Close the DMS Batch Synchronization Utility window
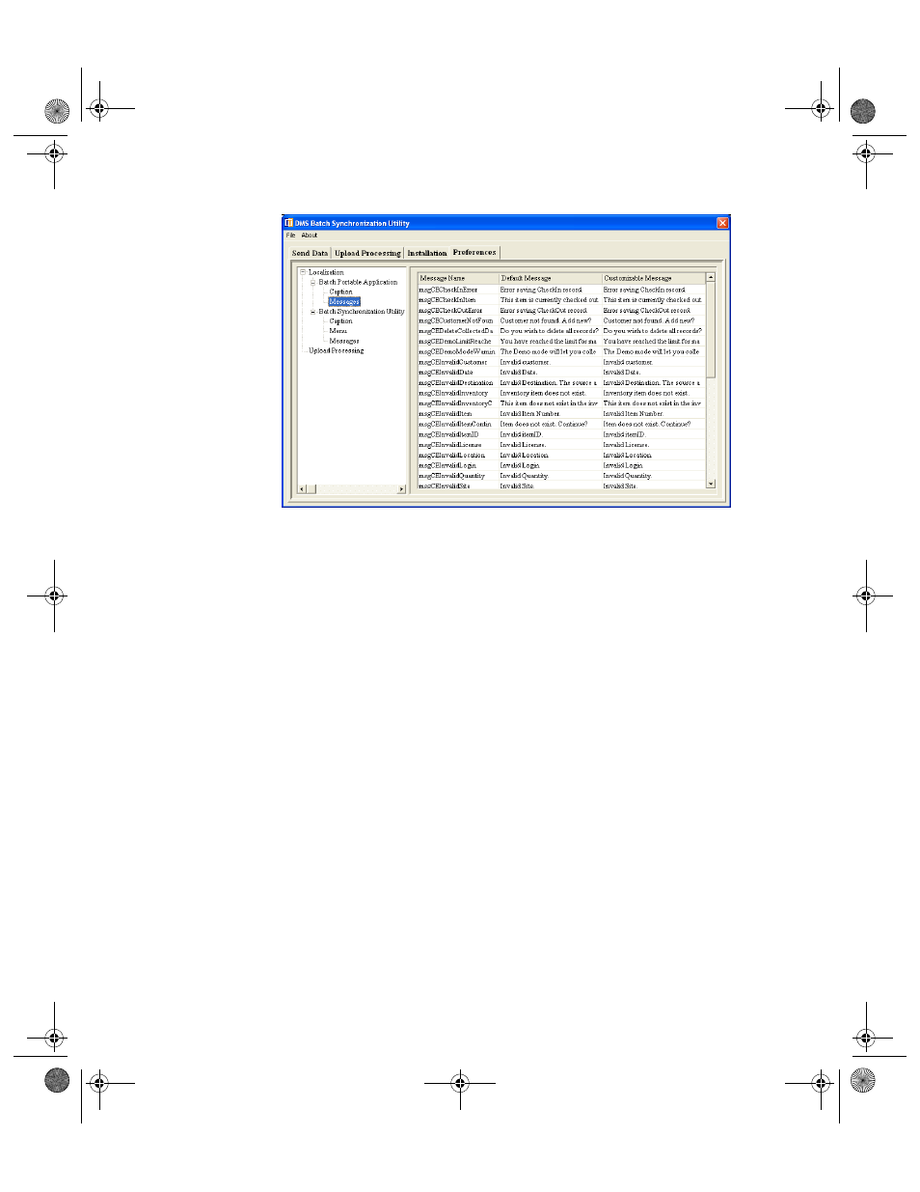 [x=722, y=223]
